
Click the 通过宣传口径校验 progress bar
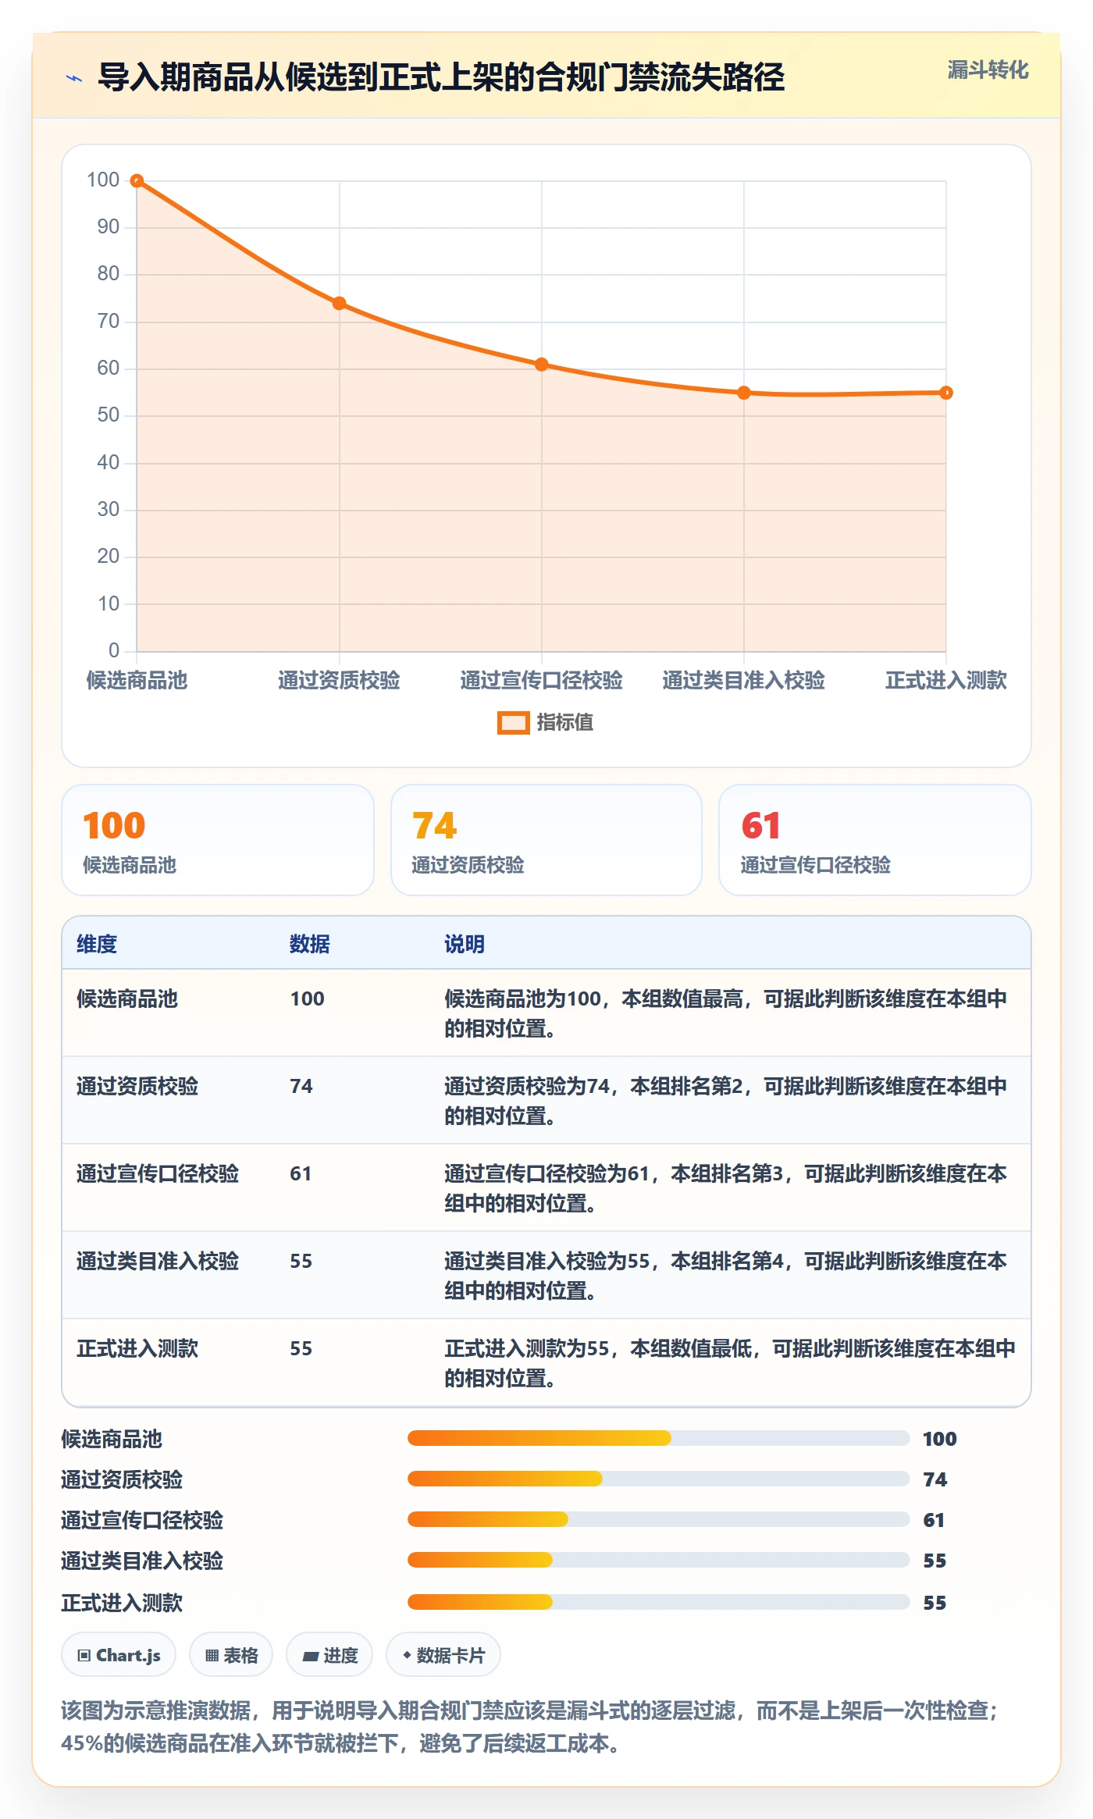(x=659, y=1519)
